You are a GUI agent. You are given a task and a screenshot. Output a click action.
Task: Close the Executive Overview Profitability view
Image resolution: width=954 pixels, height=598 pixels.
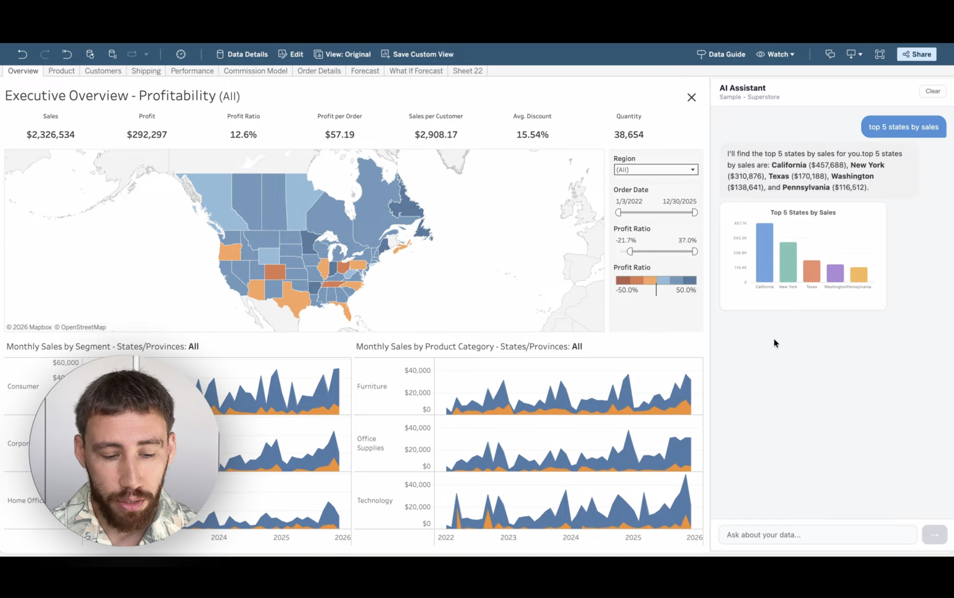pyautogui.click(x=691, y=97)
